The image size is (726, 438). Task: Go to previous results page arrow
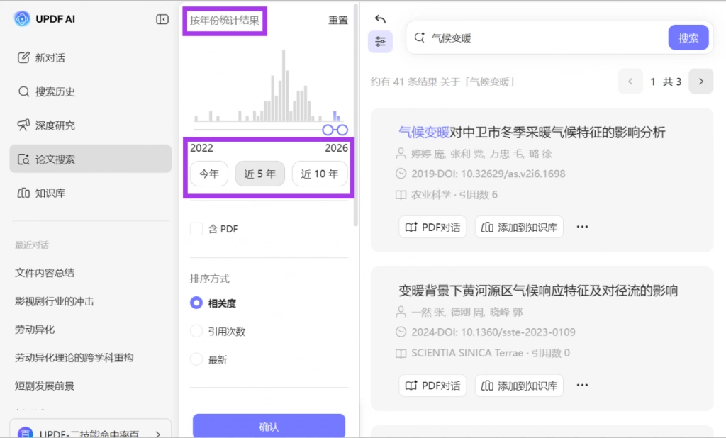(630, 82)
